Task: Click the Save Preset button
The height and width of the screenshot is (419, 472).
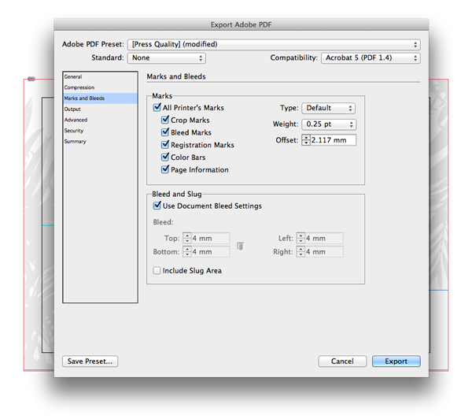Action: coord(90,362)
